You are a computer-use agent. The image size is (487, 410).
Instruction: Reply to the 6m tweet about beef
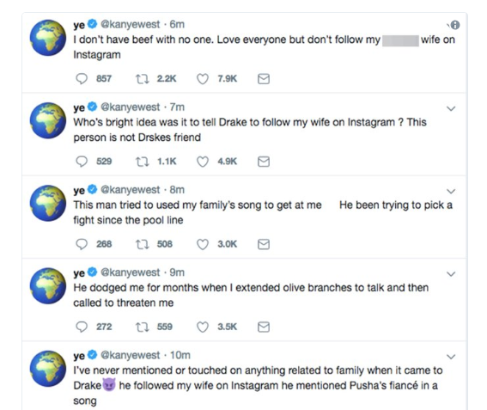click(x=82, y=78)
